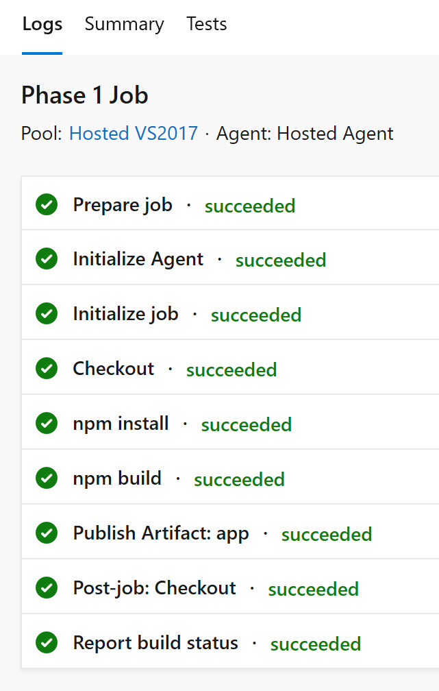
Task: Open the Publish Artifact: app log
Action: (x=230, y=532)
